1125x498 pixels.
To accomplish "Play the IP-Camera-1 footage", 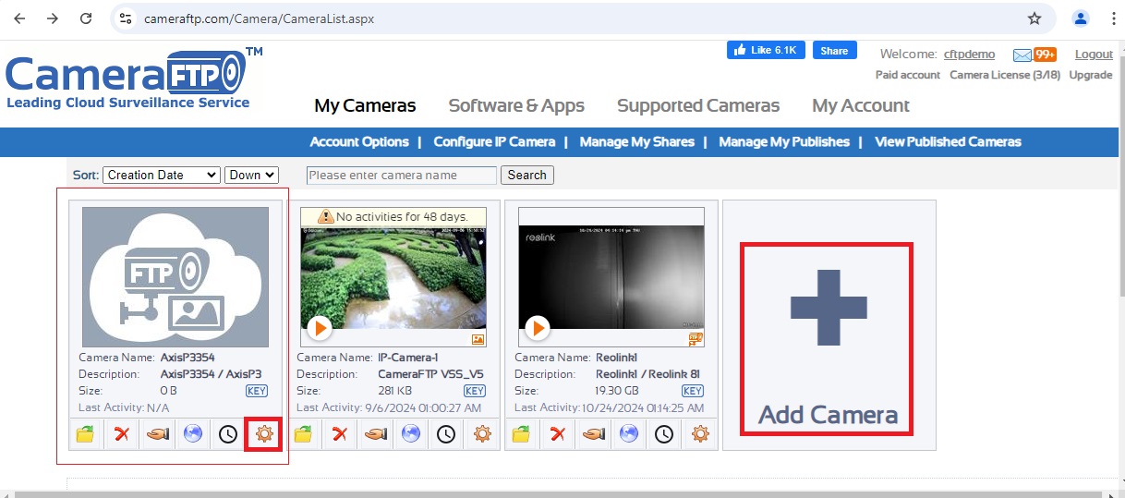I will [320, 328].
